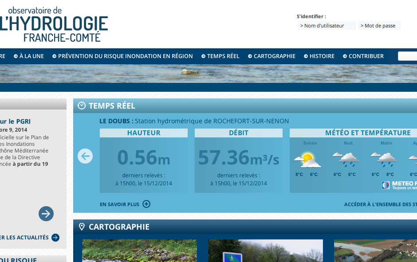Go to previous station with left arrow
417x262 pixels.
coord(85,156)
